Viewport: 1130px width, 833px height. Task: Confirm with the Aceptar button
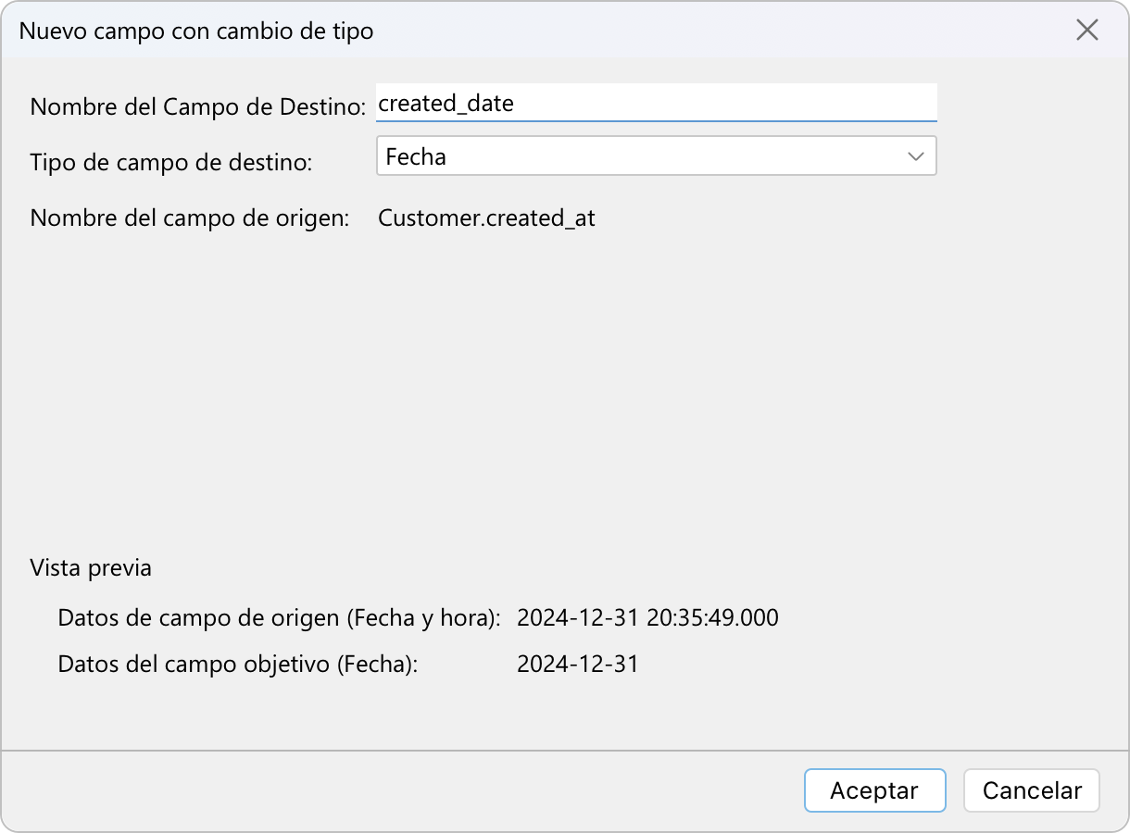tap(874, 790)
